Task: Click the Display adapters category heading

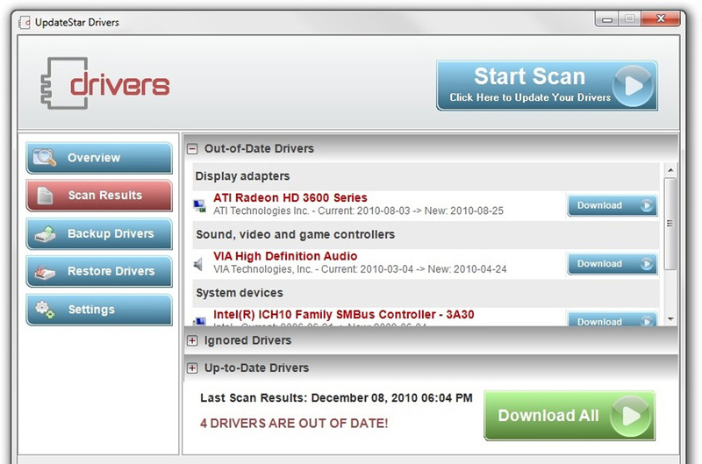Action: pos(242,176)
